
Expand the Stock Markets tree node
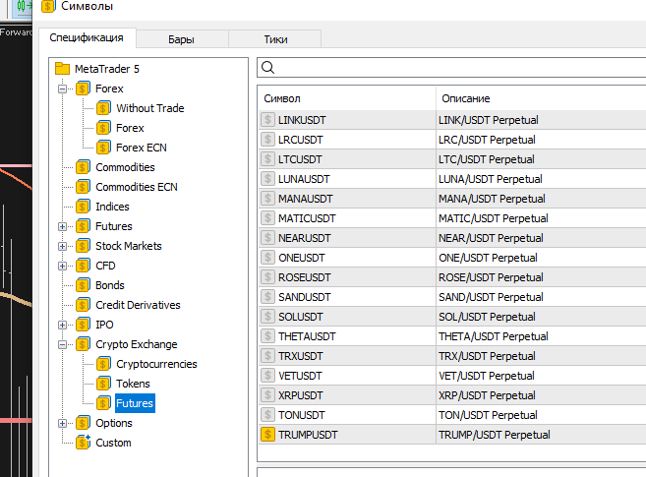click(62, 246)
